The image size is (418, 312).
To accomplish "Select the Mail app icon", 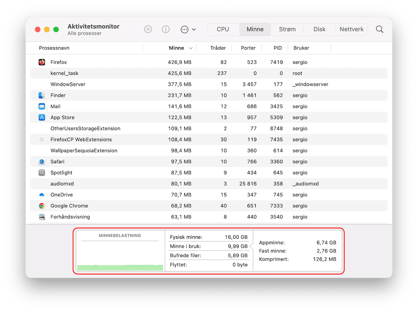I will pos(42,106).
